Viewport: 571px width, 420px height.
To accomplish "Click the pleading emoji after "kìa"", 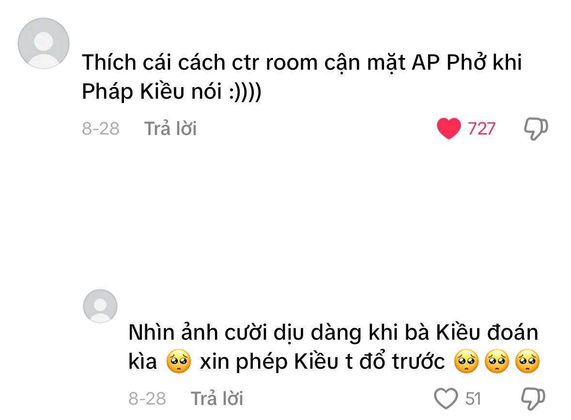I will 178,361.
